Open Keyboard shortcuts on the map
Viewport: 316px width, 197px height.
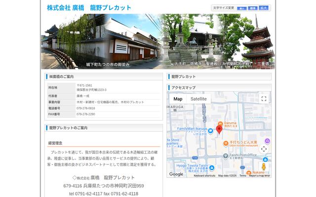click(204, 175)
